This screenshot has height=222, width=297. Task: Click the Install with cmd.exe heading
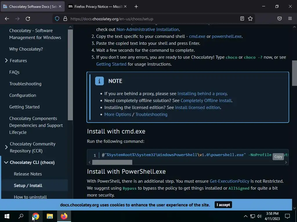[116, 132]
